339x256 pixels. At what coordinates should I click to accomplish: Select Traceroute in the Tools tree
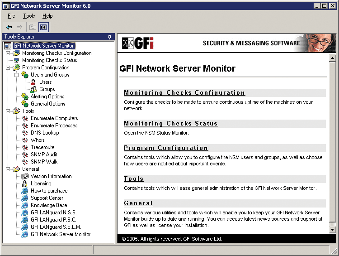tap(42, 147)
